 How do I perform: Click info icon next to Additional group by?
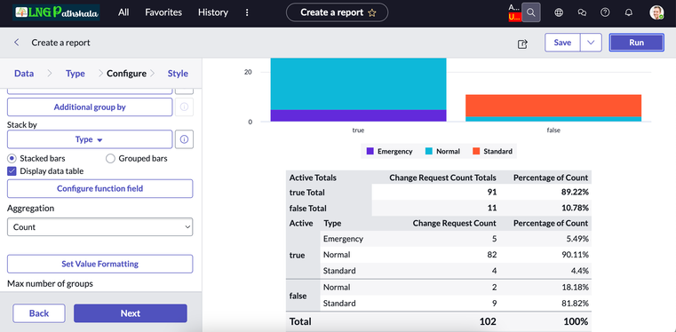pos(184,107)
